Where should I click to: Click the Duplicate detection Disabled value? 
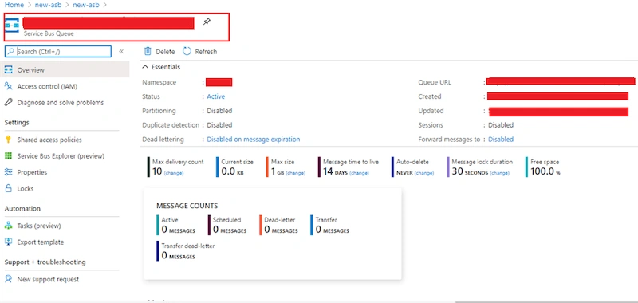coord(219,125)
